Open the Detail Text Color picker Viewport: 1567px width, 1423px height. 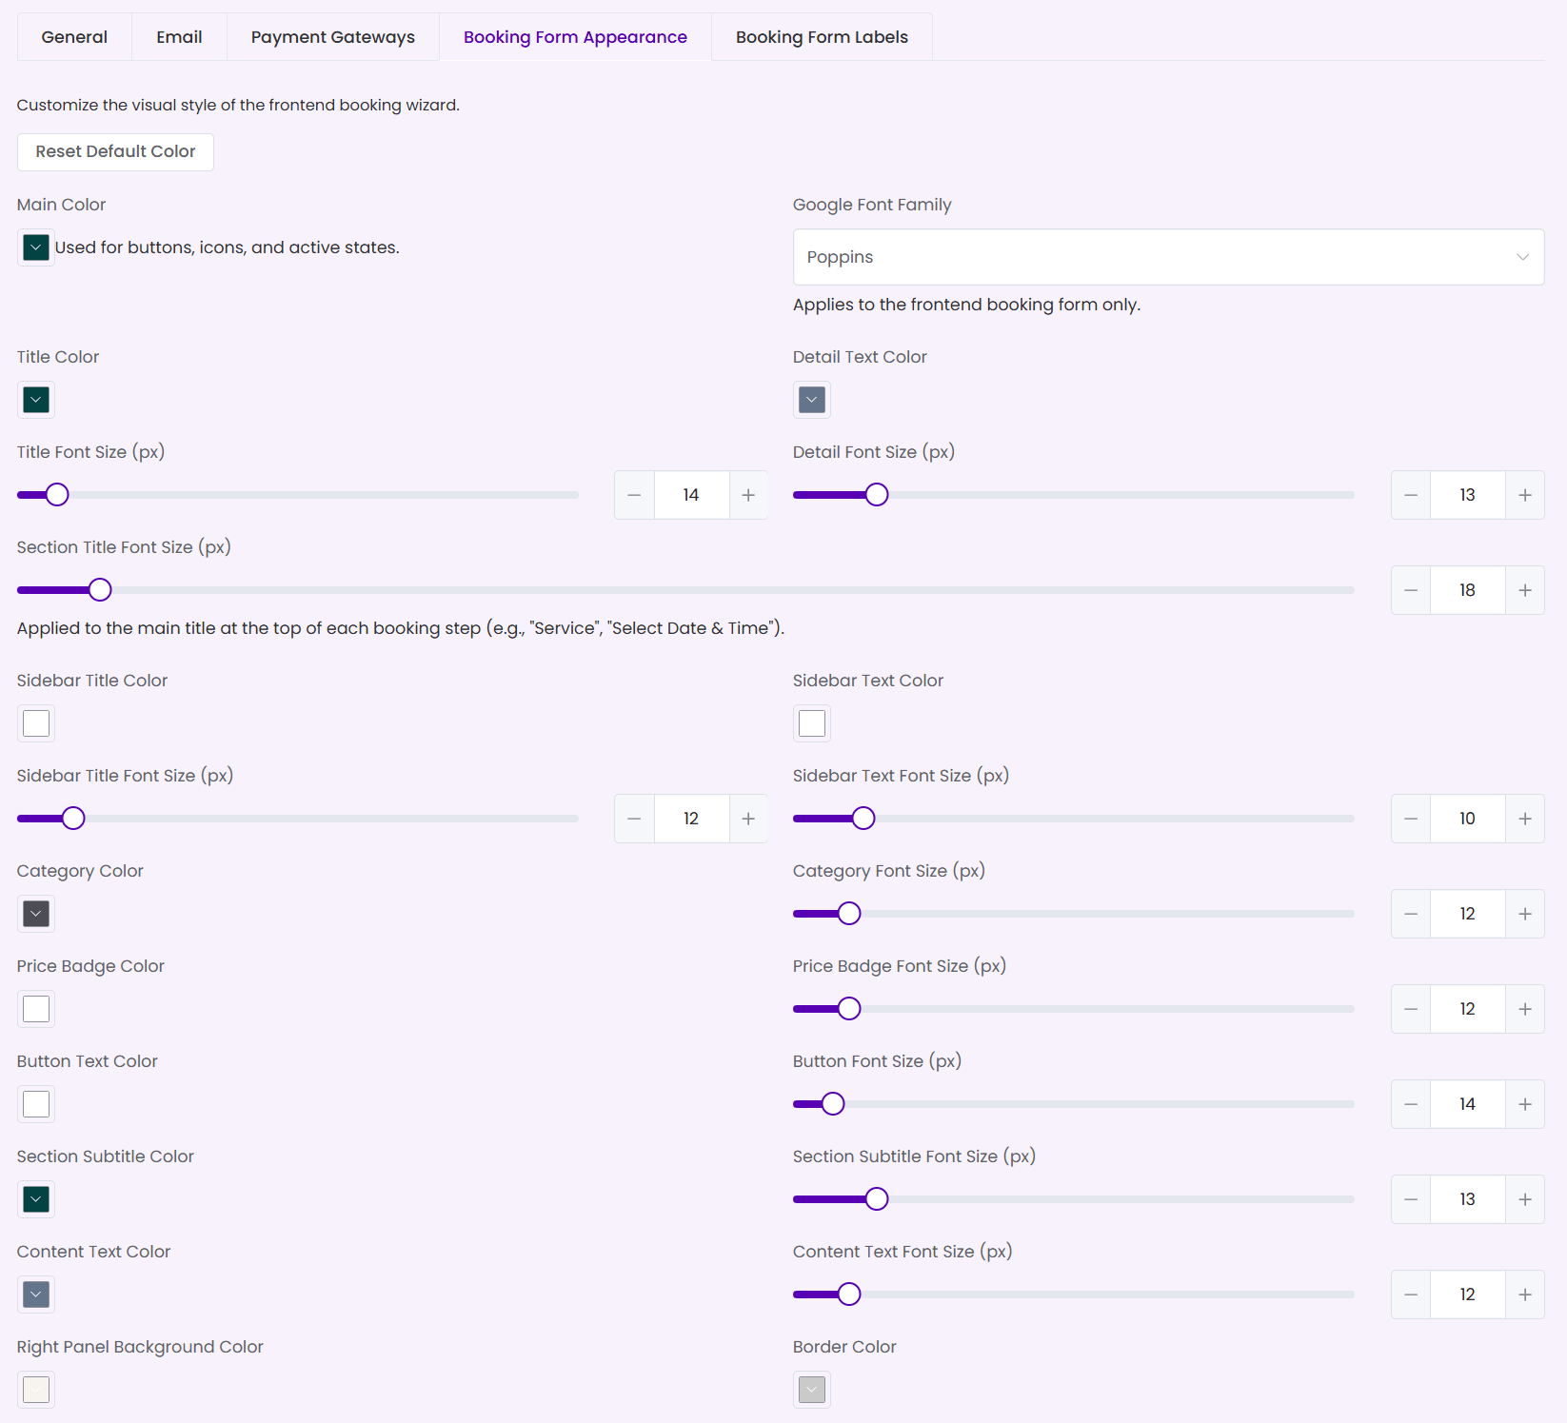[x=812, y=400]
